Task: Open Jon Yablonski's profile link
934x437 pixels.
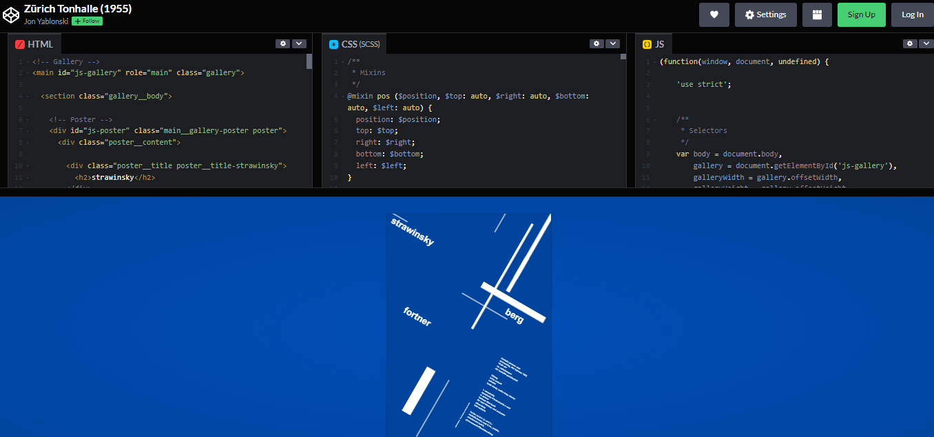Action: 45,21
